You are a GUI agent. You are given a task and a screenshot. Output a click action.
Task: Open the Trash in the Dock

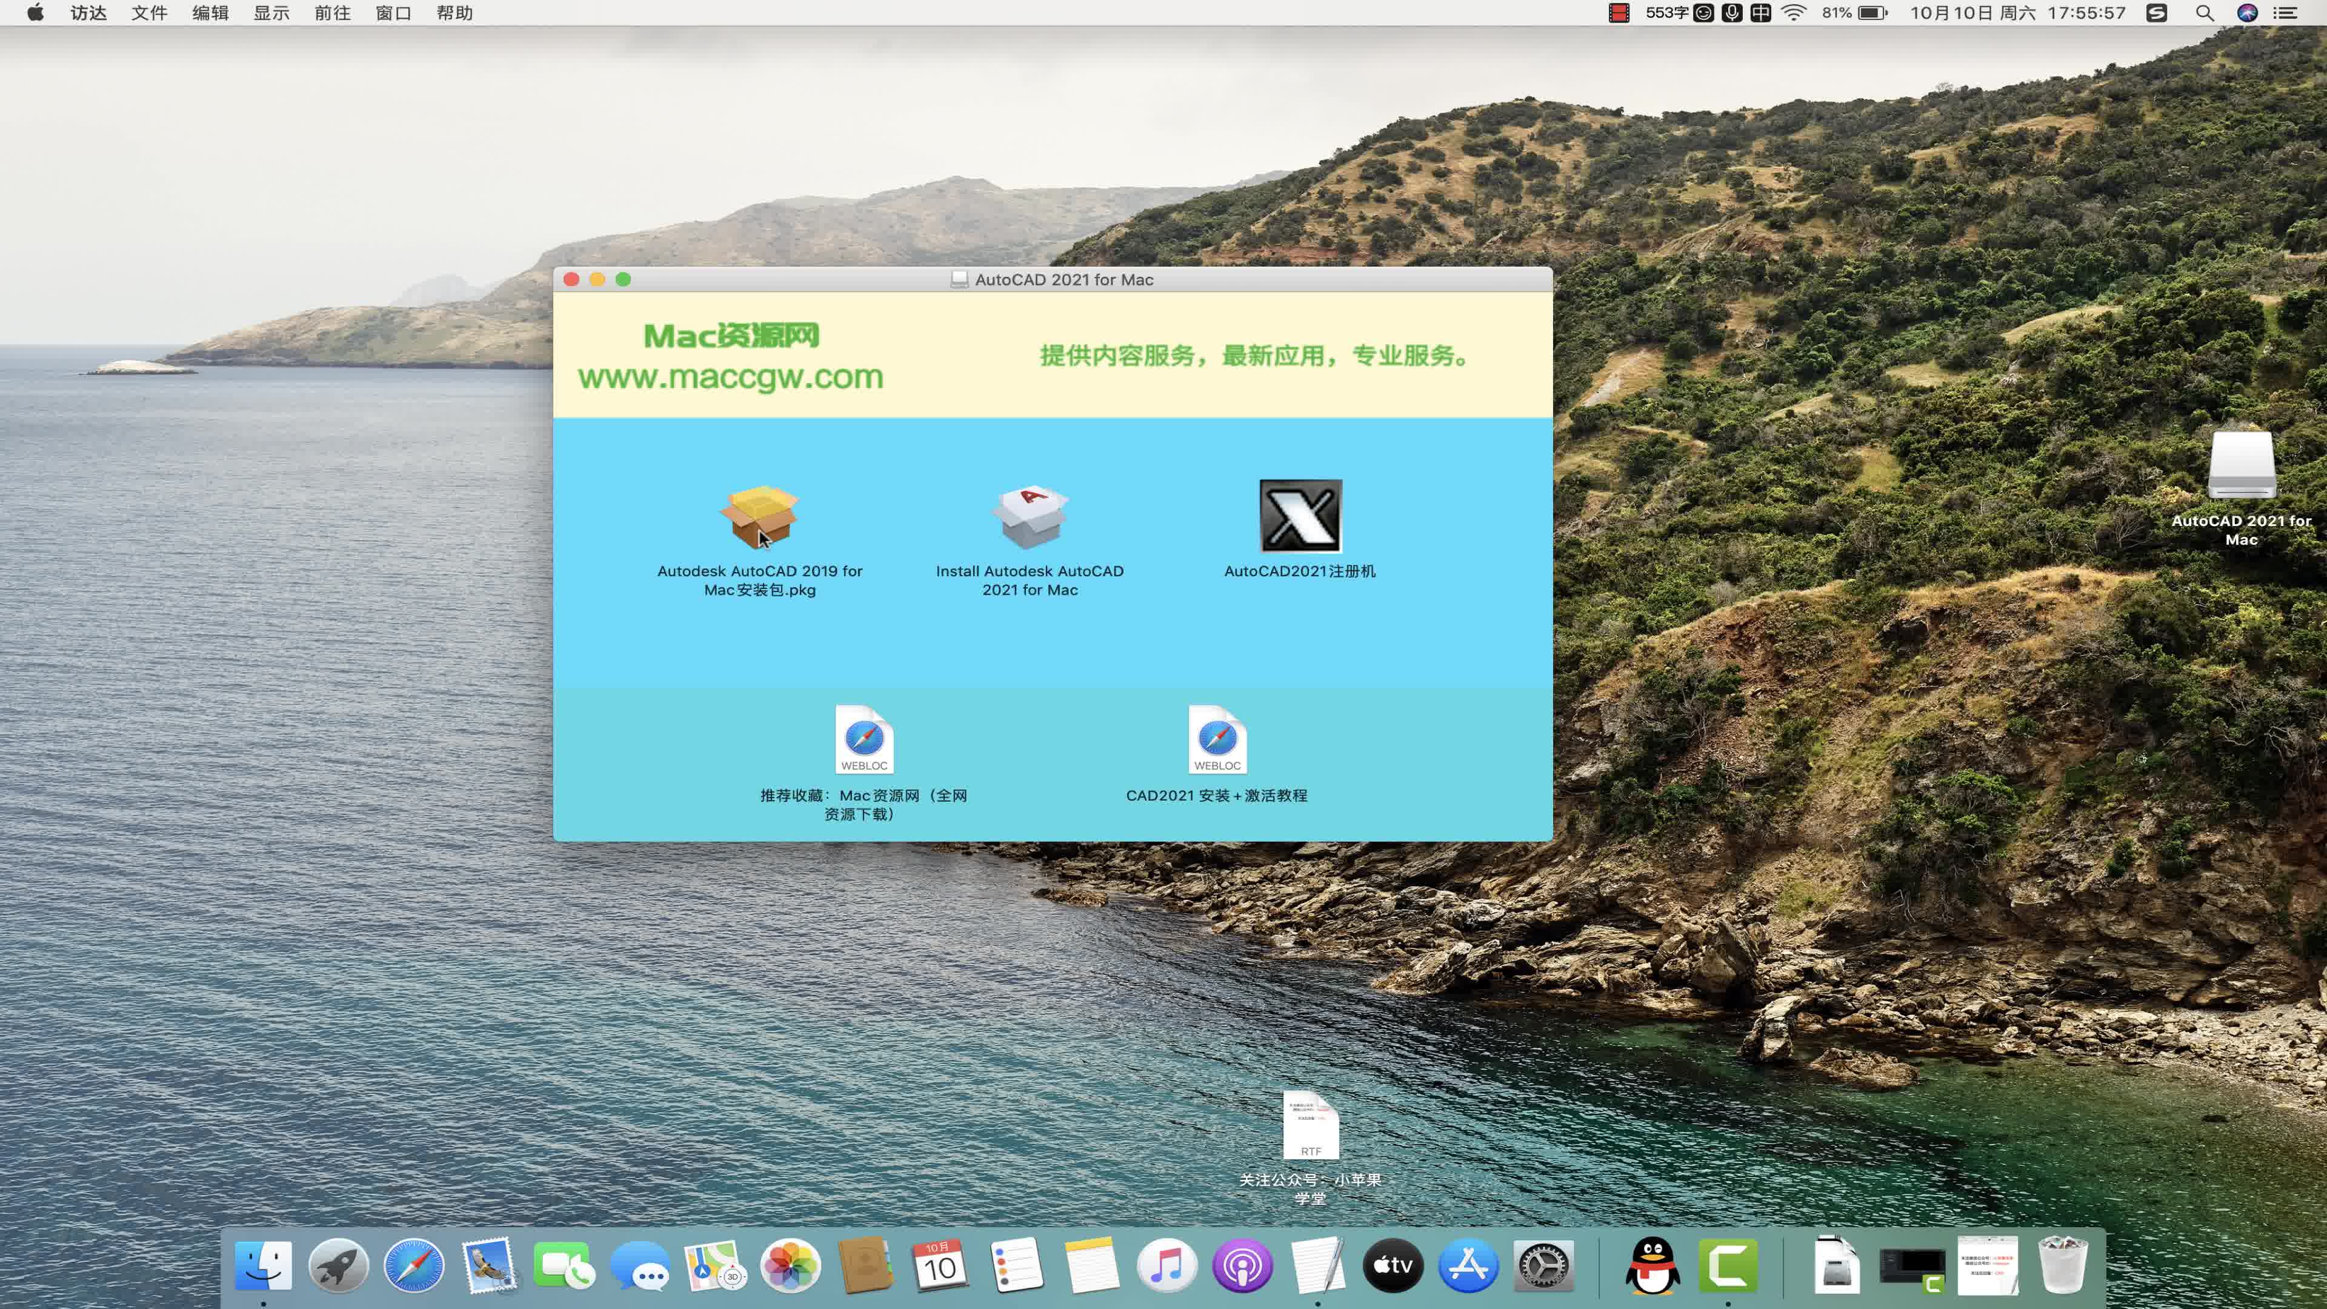coord(2062,1265)
